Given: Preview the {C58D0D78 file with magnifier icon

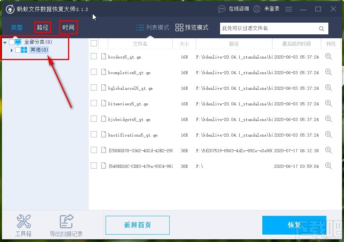Looking at the screenshot, I should pyautogui.click(x=328, y=150).
